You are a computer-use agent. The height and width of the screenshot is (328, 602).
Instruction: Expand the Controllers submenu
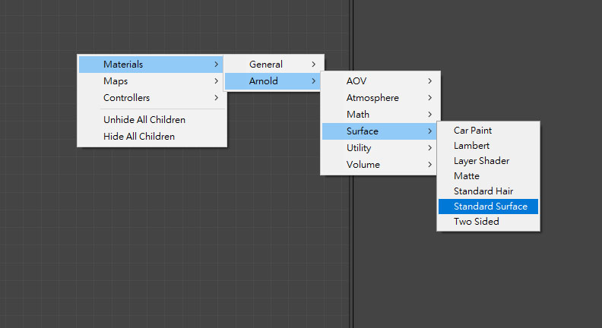[126, 98]
